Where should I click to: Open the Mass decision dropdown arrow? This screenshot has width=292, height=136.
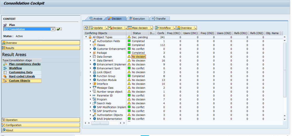point(152,28)
